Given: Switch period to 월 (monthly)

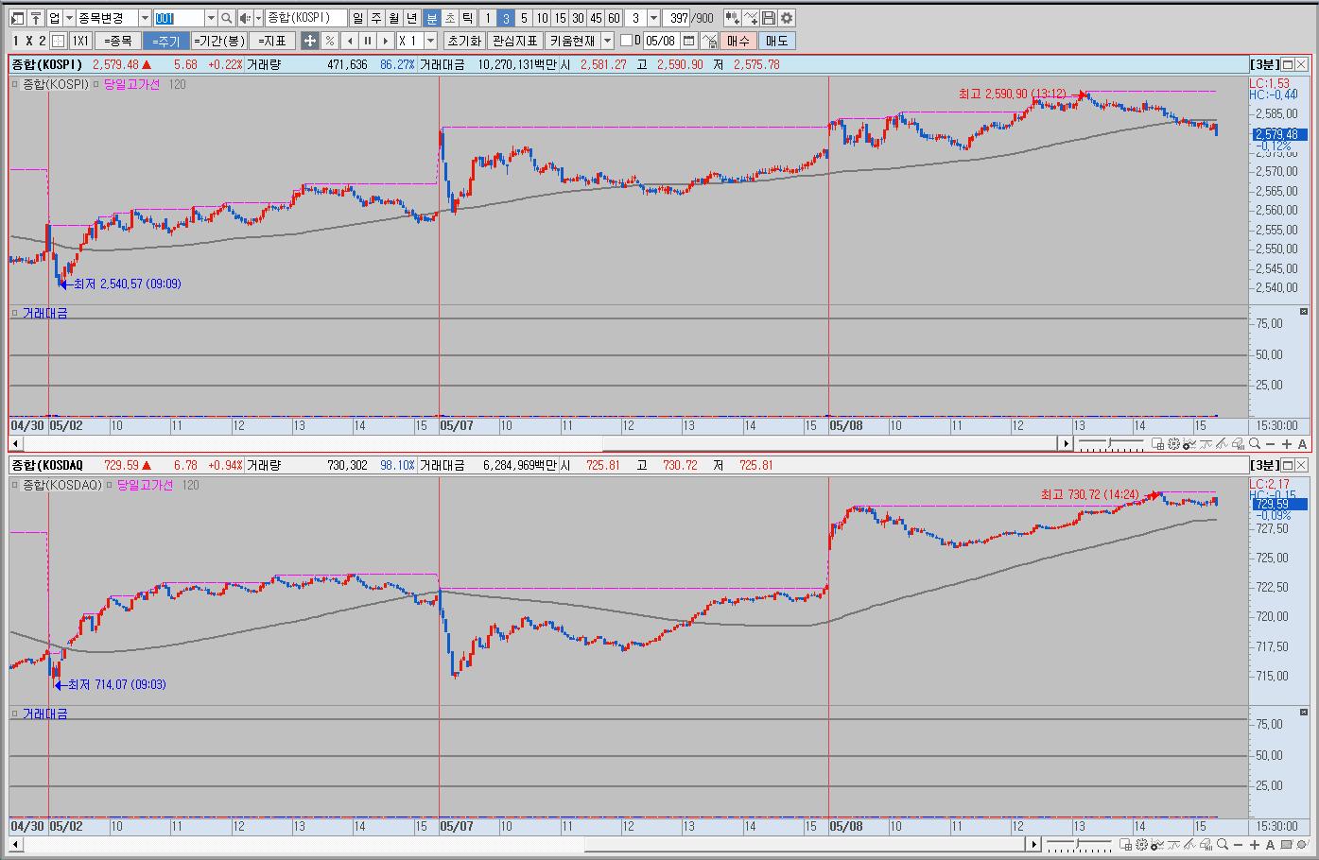Looking at the screenshot, I should [393, 18].
